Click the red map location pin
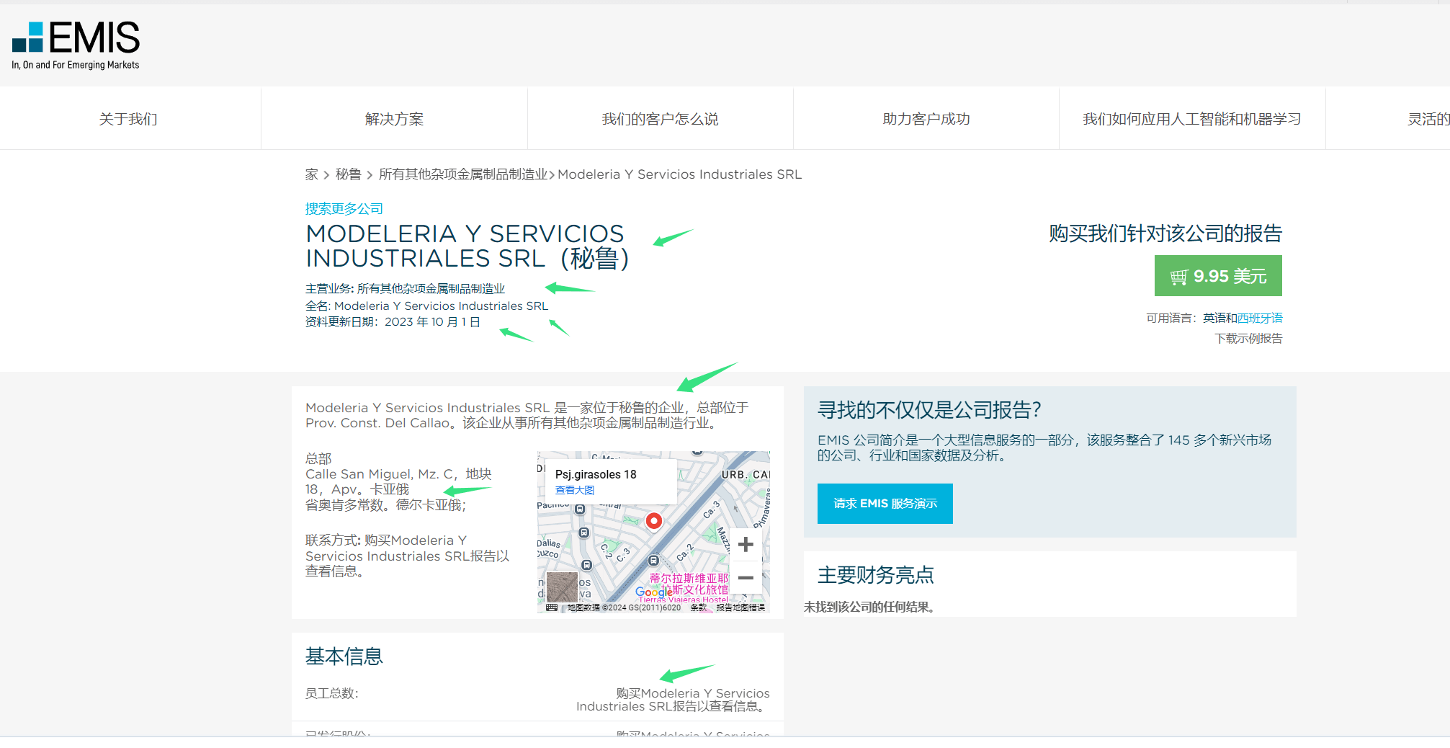This screenshot has height=748, width=1450. point(653,520)
